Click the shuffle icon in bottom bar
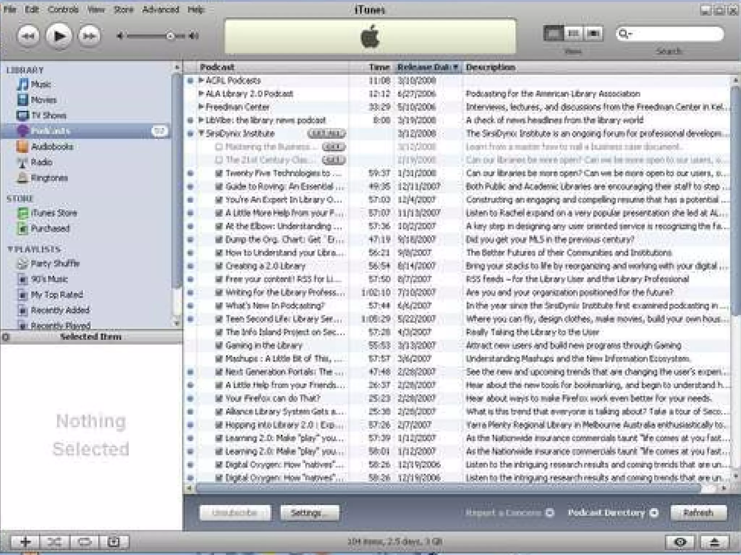 point(55,542)
